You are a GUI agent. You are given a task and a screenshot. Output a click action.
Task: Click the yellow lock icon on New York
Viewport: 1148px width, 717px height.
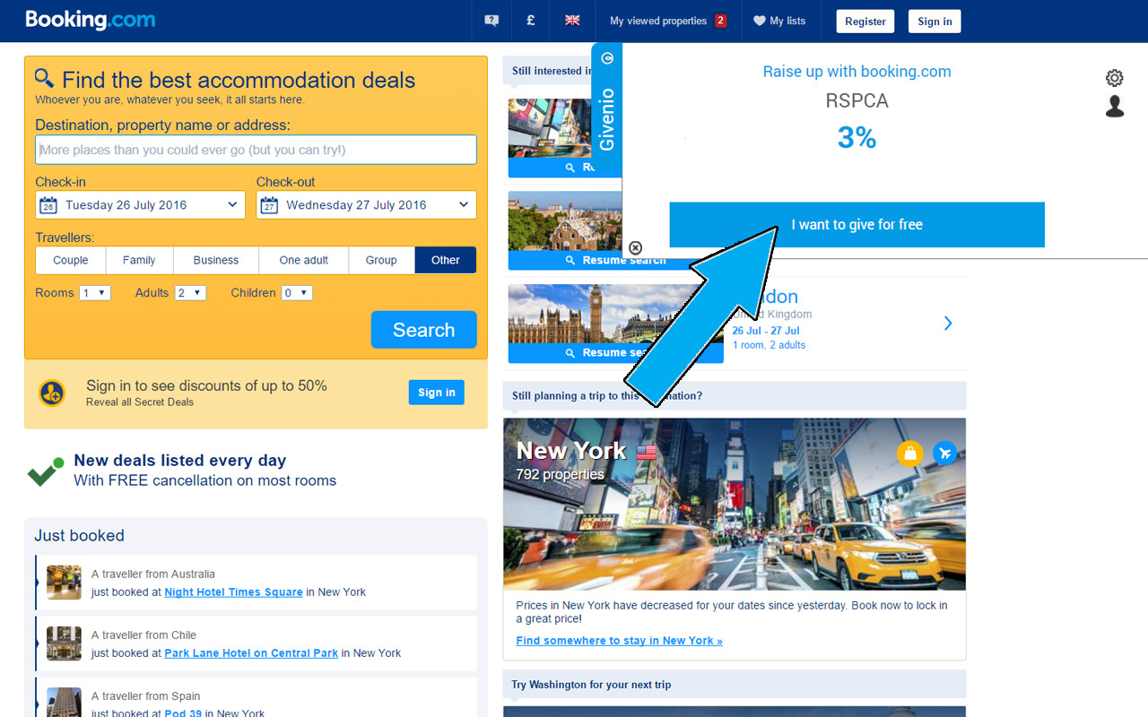pos(909,454)
